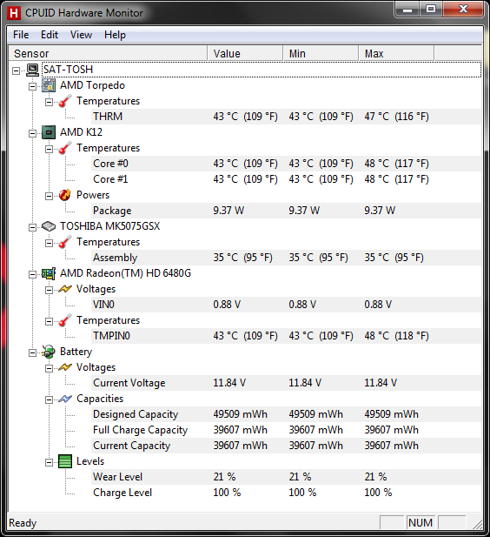
Task: Click the 47 °C (116 °F) THRM max value
Action: [396, 117]
